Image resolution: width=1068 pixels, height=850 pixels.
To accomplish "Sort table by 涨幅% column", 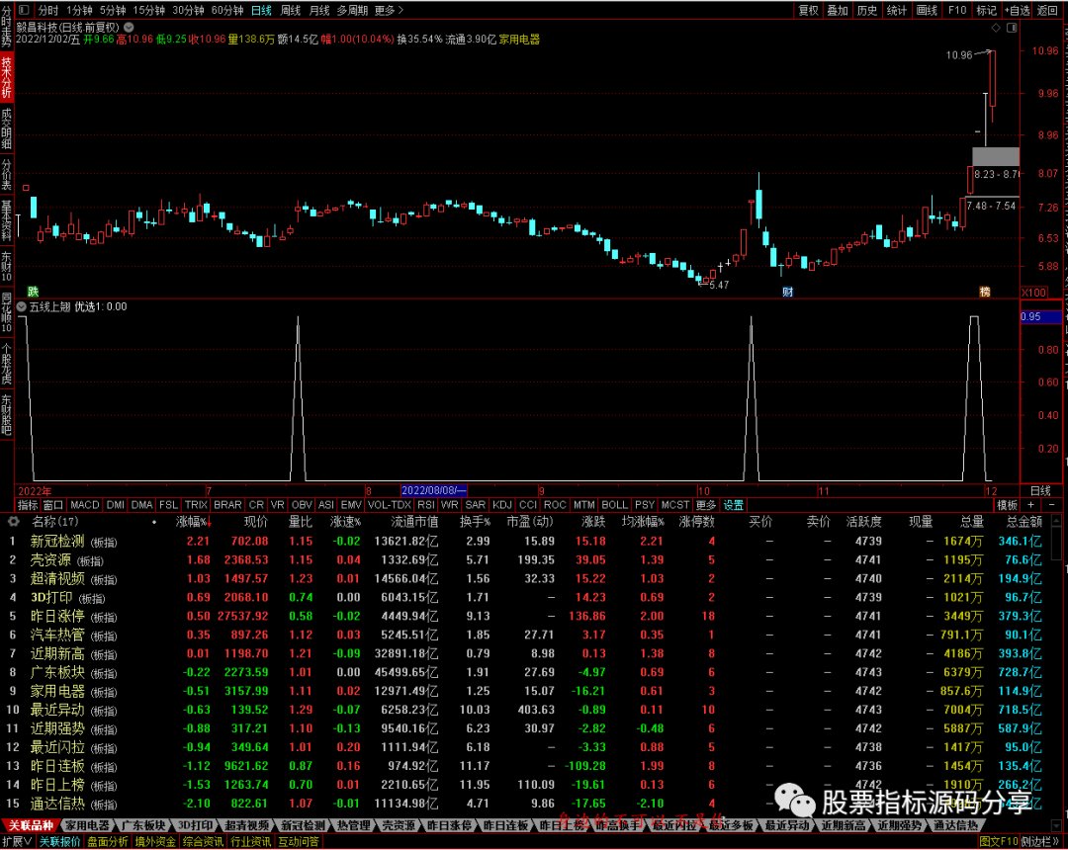I will pyautogui.click(x=194, y=522).
